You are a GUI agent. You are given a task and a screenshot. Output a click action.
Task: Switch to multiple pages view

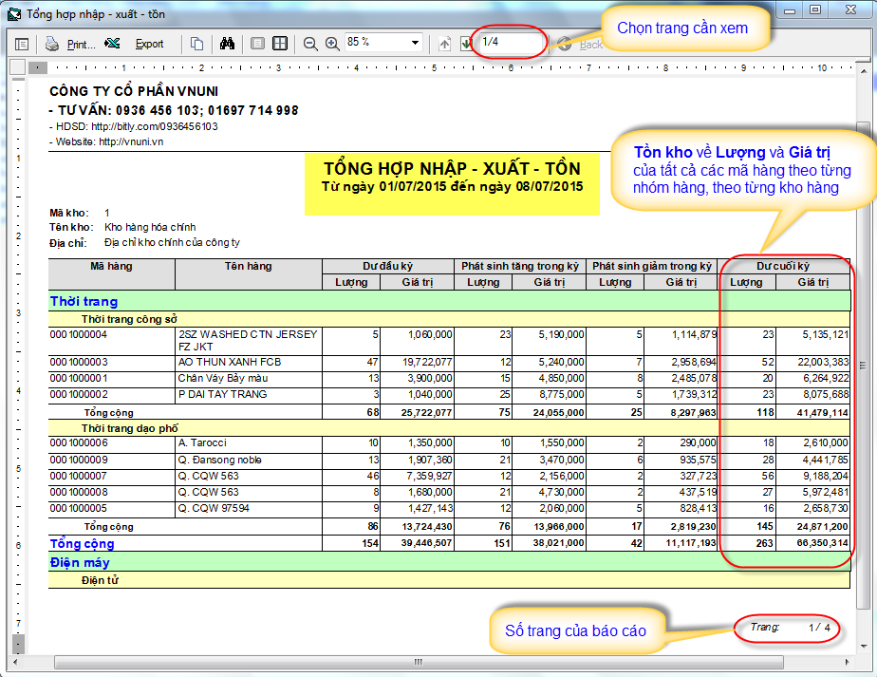point(280,44)
